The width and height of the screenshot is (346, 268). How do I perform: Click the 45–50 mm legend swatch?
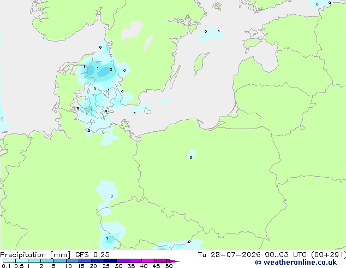click(160, 261)
